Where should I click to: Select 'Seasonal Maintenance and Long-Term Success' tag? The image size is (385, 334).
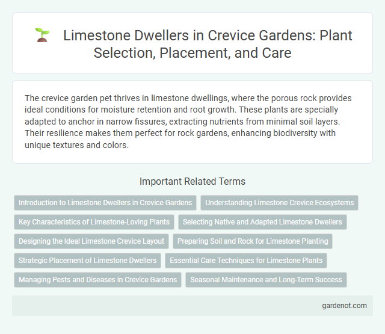[x=266, y=280]
